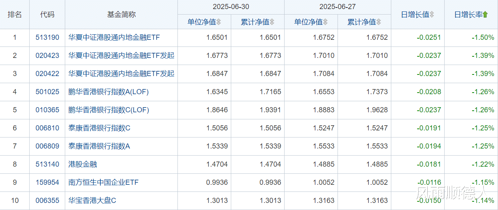Image resolution: width=498 pixels, height=210 pixels.
Task: Open fund code 501025 link
Action: pyautogui.click(x=47, y=92)
